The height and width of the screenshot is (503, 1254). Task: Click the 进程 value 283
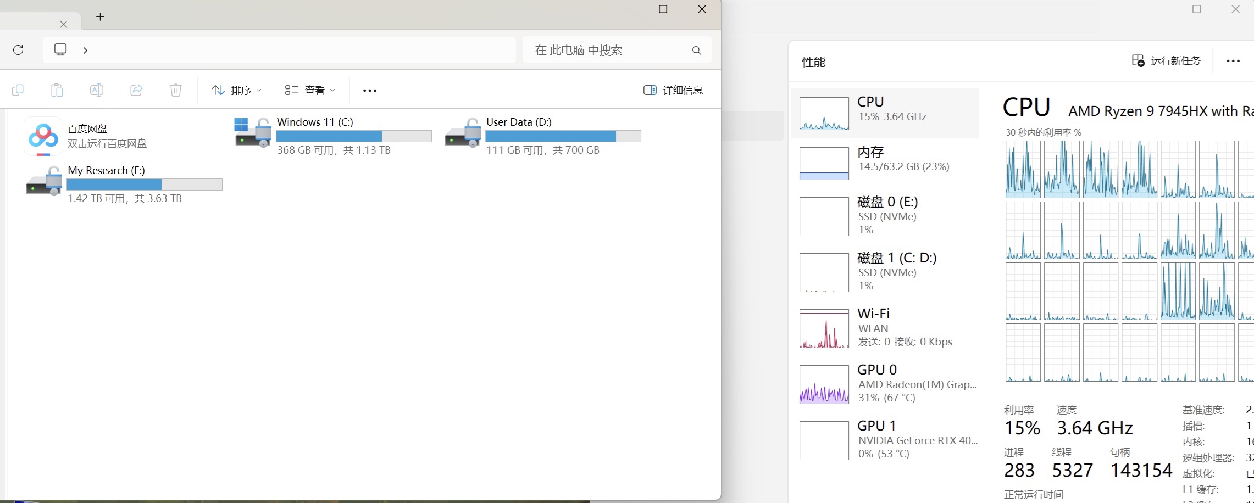click(x=1019, y=470)
